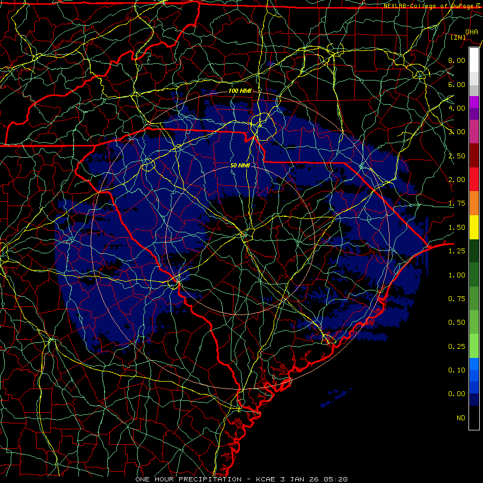Image resolution: width=483 pixels, height=483 pixels.
Task: Pick the orange legend swatch
Action: 474,203
